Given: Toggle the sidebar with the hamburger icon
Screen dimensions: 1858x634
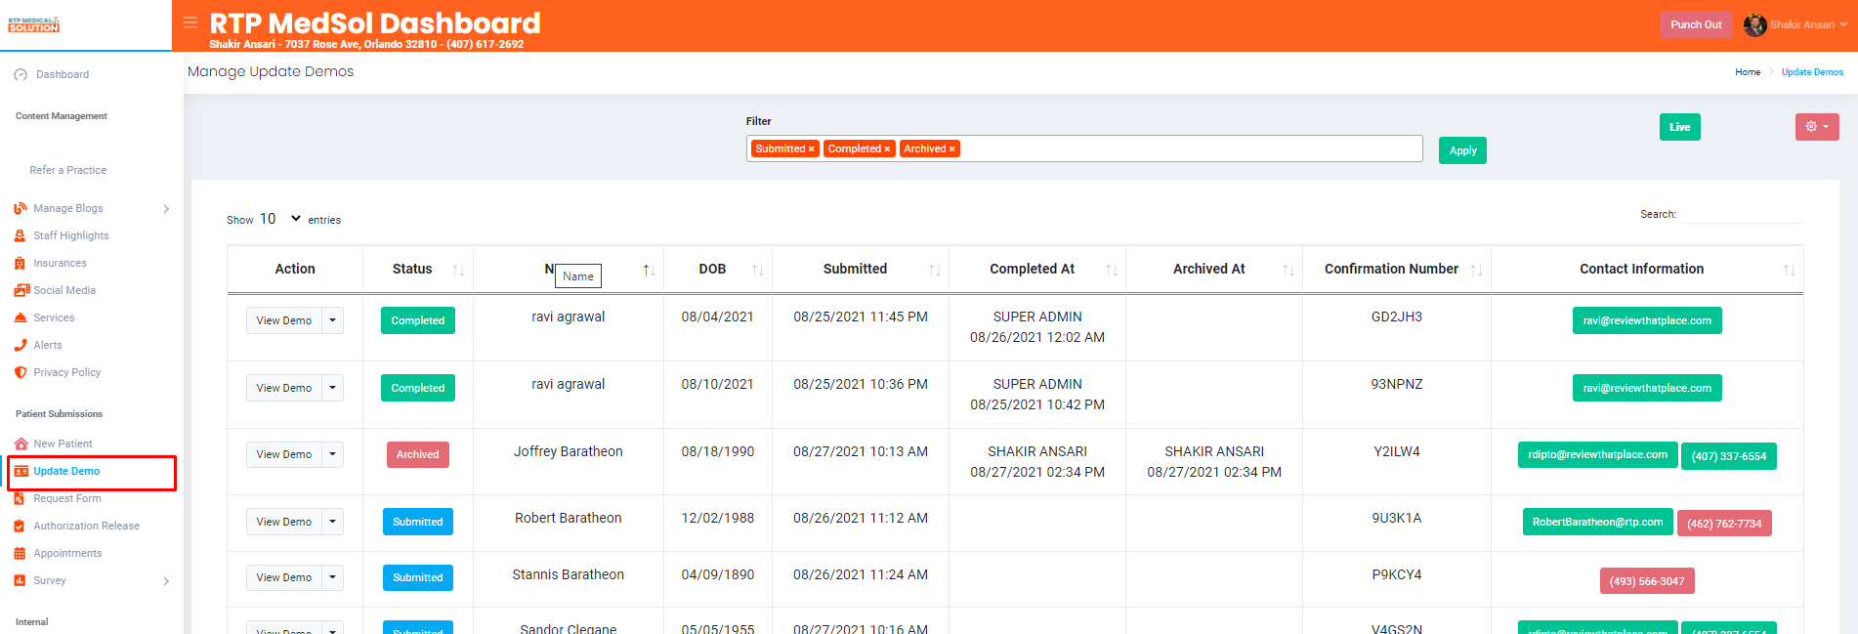Looking at the screenshot, I should (x=190, y=22).
